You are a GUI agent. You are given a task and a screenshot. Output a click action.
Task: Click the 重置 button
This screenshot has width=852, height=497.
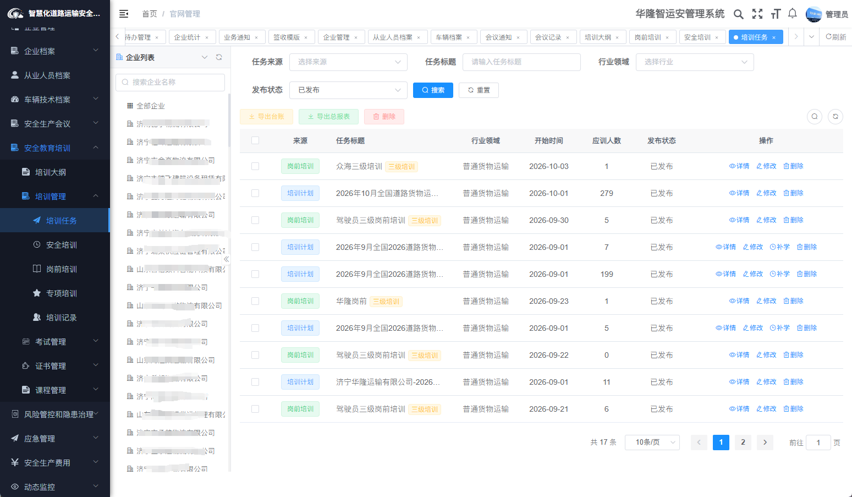click(479, 90)
